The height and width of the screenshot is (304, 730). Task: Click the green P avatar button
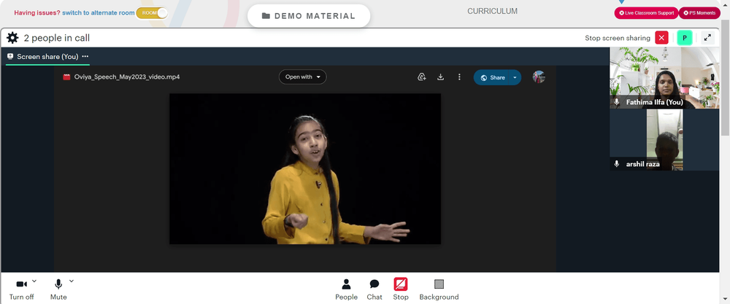(x=685, y=38)
